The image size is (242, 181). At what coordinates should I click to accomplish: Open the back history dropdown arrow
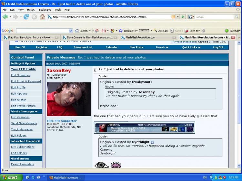[10, 17]
